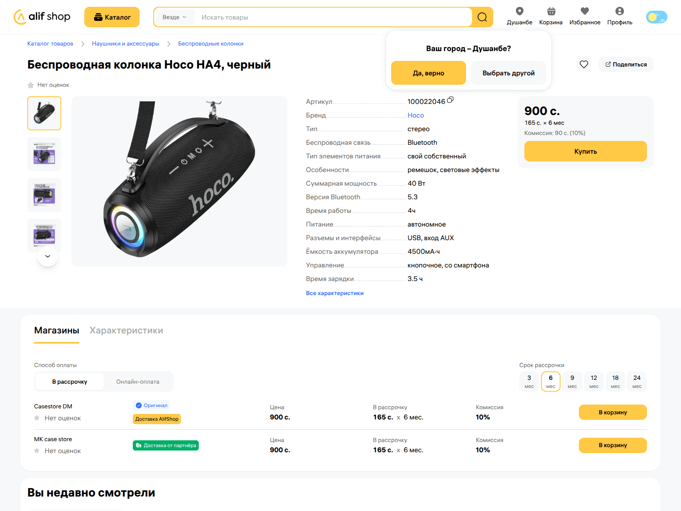Select 12 months installment term

(x=593, y=381)
